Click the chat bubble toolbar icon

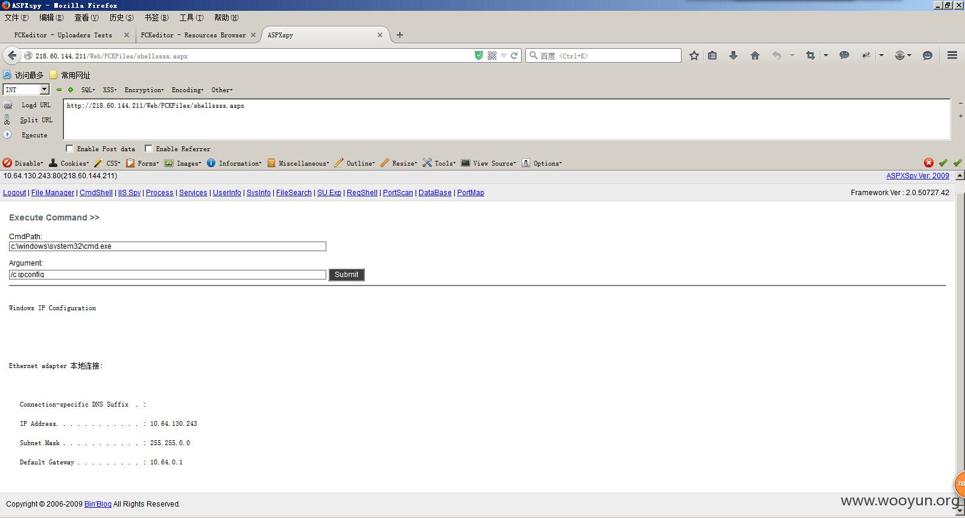coord(844,55)
